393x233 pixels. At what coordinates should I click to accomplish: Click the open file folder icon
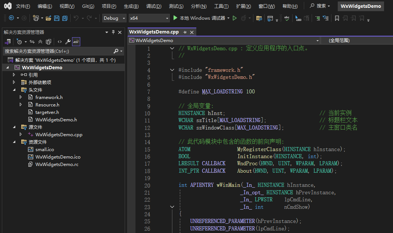click(x=49, y=18)
